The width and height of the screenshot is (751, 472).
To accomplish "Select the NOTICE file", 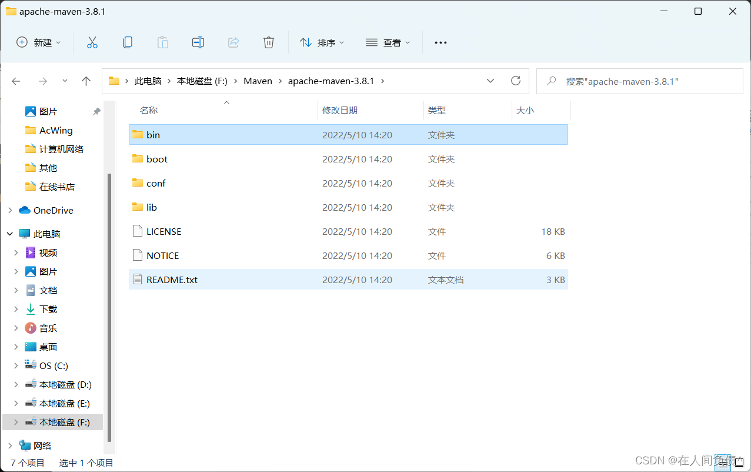I will (x=348, y=255).
